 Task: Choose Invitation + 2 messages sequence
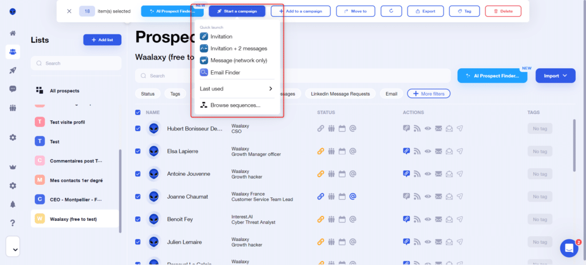(237, 48)
